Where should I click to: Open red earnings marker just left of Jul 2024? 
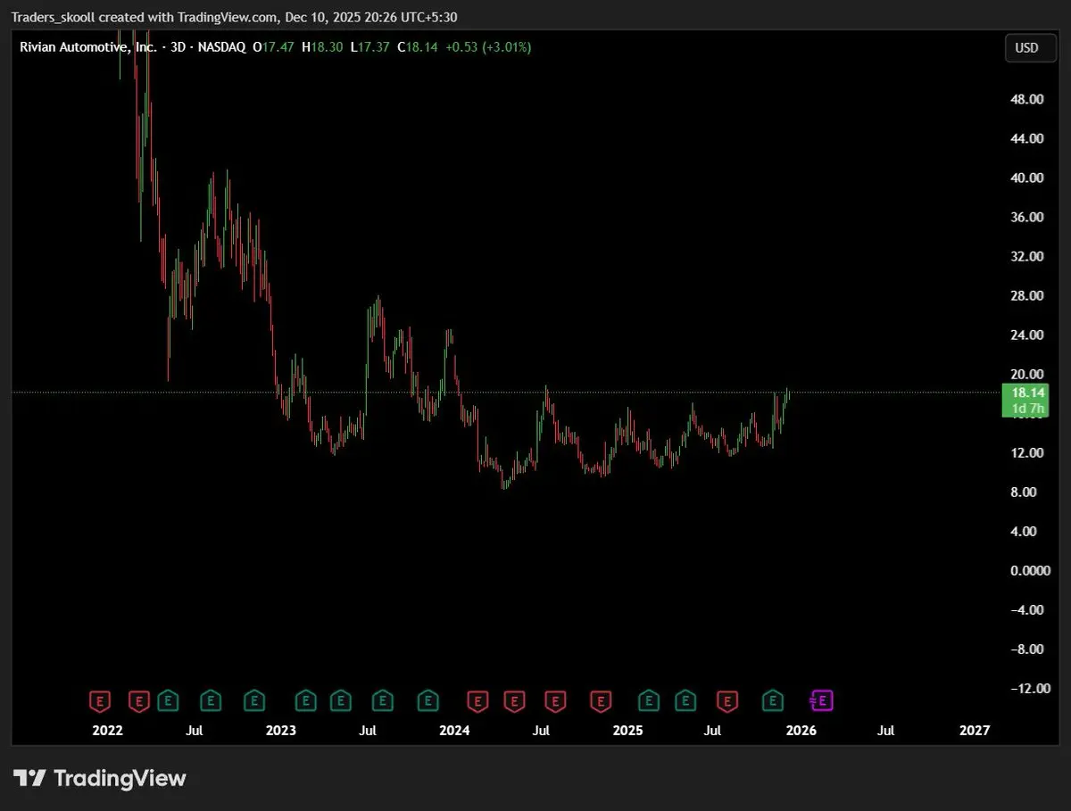[x=514, y=701]
